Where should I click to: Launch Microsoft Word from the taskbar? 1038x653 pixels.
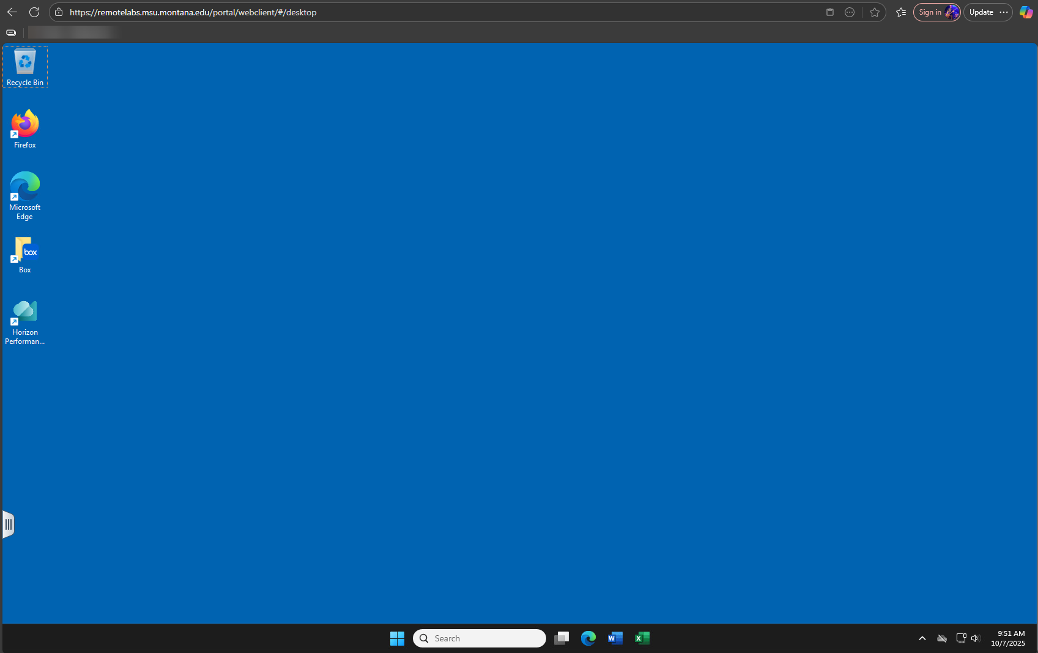pyautogui.click(x=615, y=638)
